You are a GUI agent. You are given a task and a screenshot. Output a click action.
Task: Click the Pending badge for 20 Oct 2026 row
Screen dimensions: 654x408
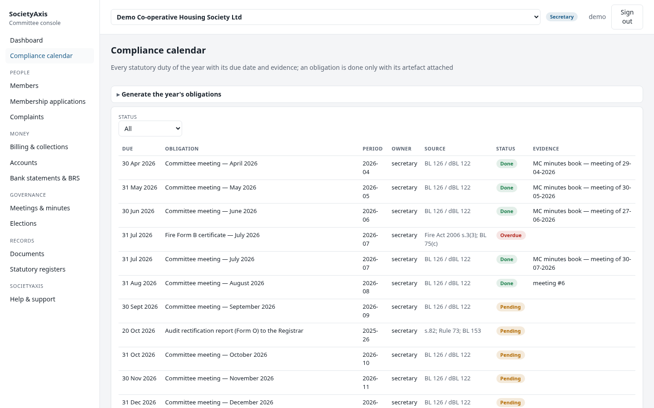pos(510,331)
